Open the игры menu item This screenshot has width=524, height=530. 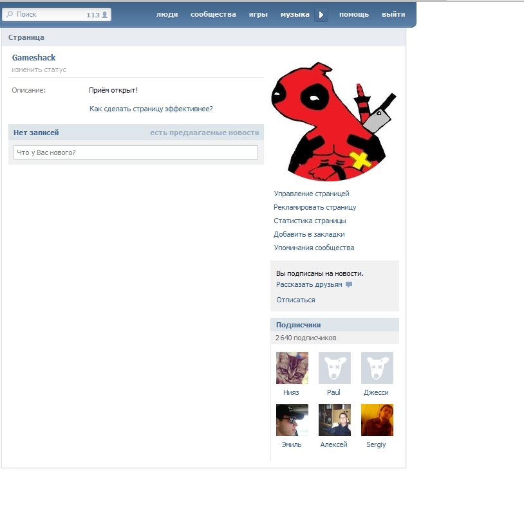click(x=258, y=15)
